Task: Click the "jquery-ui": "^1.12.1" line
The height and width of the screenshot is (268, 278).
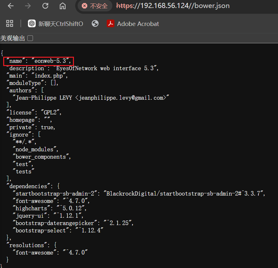Action: click(x=48, y=216)
